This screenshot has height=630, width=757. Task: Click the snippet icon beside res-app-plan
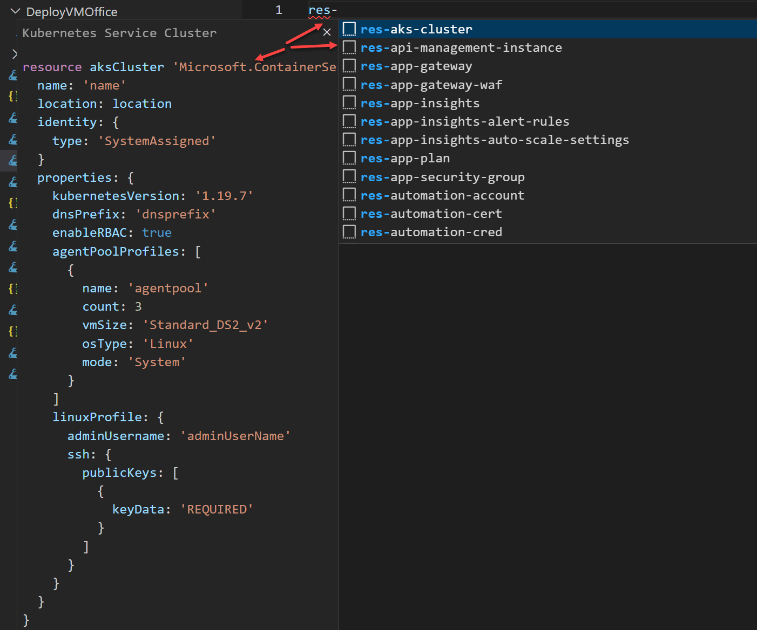(x=349, y=158)
